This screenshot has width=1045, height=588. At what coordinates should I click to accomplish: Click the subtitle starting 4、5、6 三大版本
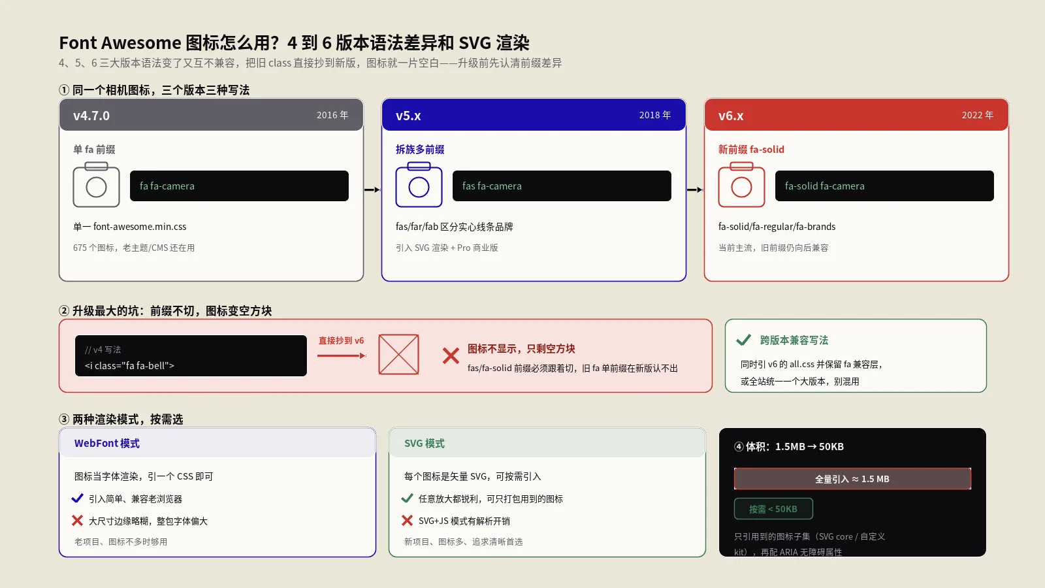310,63
